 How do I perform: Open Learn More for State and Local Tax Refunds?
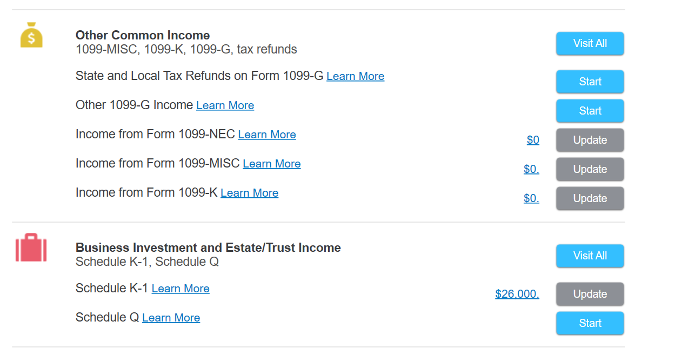click(x=356, y=76)
